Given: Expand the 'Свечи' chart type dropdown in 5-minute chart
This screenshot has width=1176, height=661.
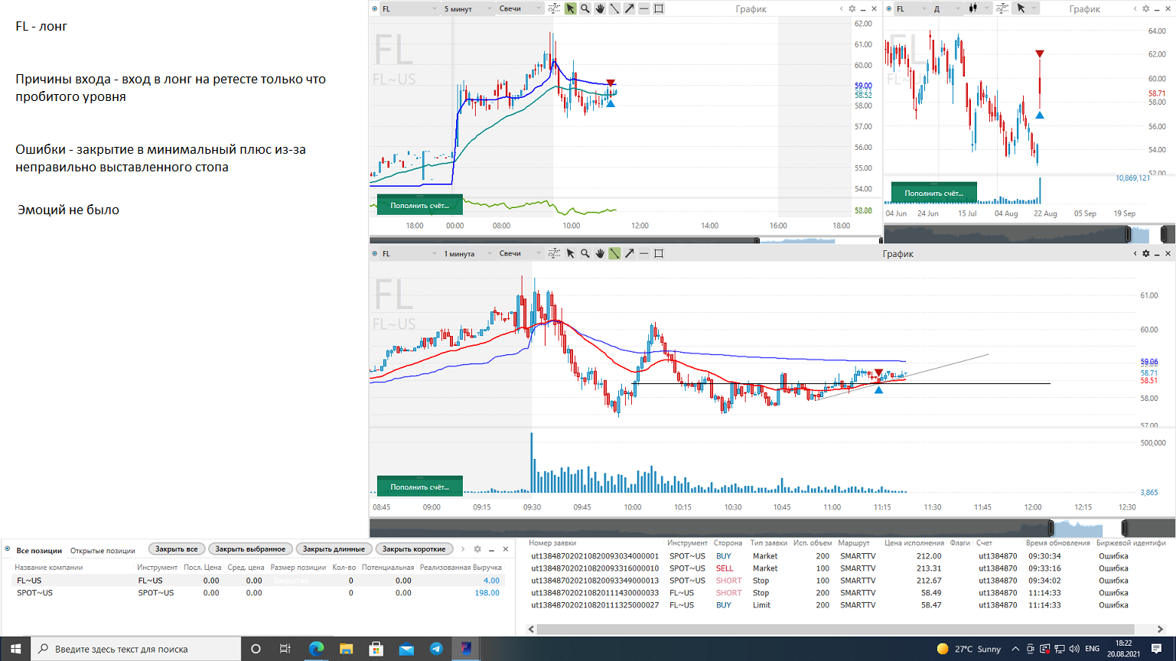Looking at the screenshot, I should coord(519,8).
